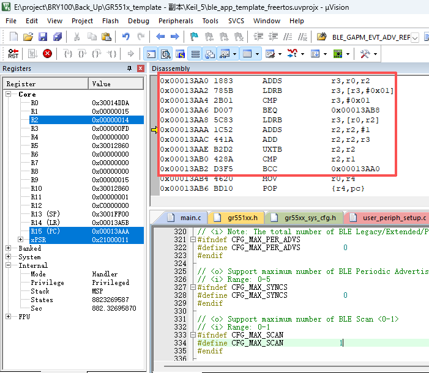
Task: Toggle auto-hide pin on Registers panel
Action: point(129,68)
